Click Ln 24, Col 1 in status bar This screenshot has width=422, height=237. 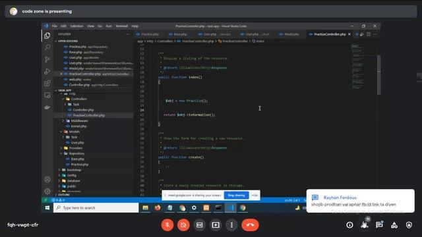point(292,200)
